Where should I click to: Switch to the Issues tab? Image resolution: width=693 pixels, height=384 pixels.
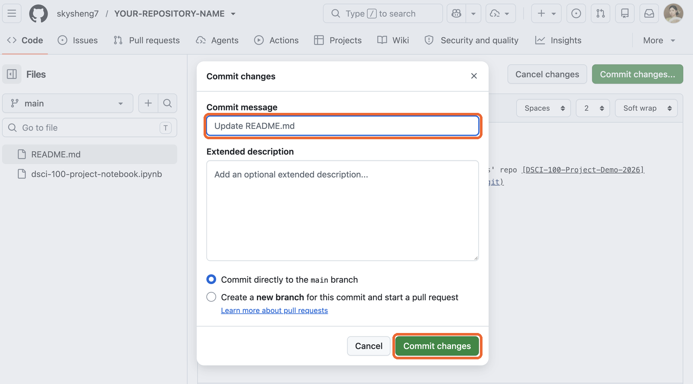coord(78,40)
